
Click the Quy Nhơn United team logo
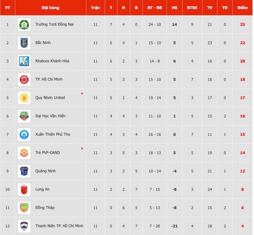pyautogui.click(x=24, y=98)
